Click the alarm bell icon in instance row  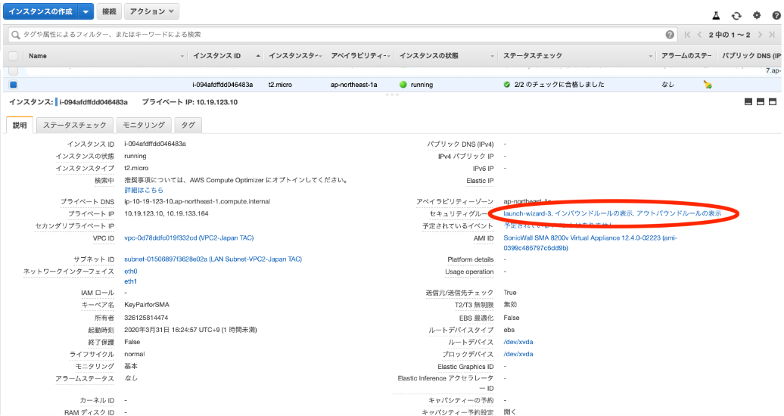[x=707, y=85]
